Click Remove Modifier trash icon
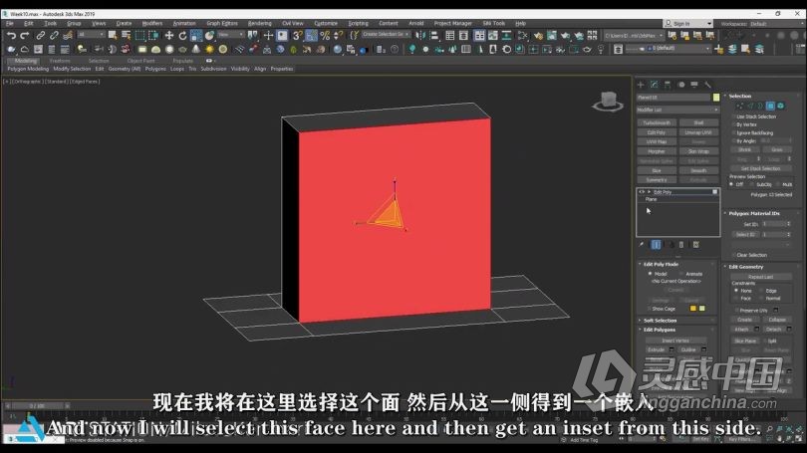Viewport: 807px width, 453px height. [x=681, y=245]
